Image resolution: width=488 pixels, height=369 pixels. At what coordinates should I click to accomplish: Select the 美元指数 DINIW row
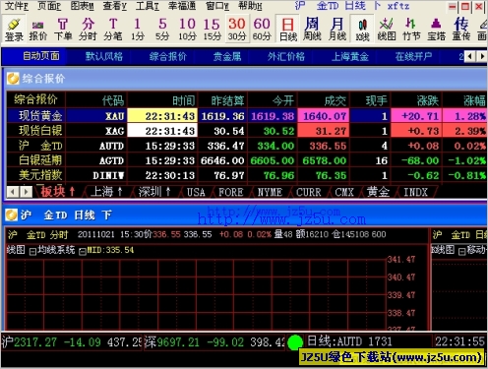[247, 175]
